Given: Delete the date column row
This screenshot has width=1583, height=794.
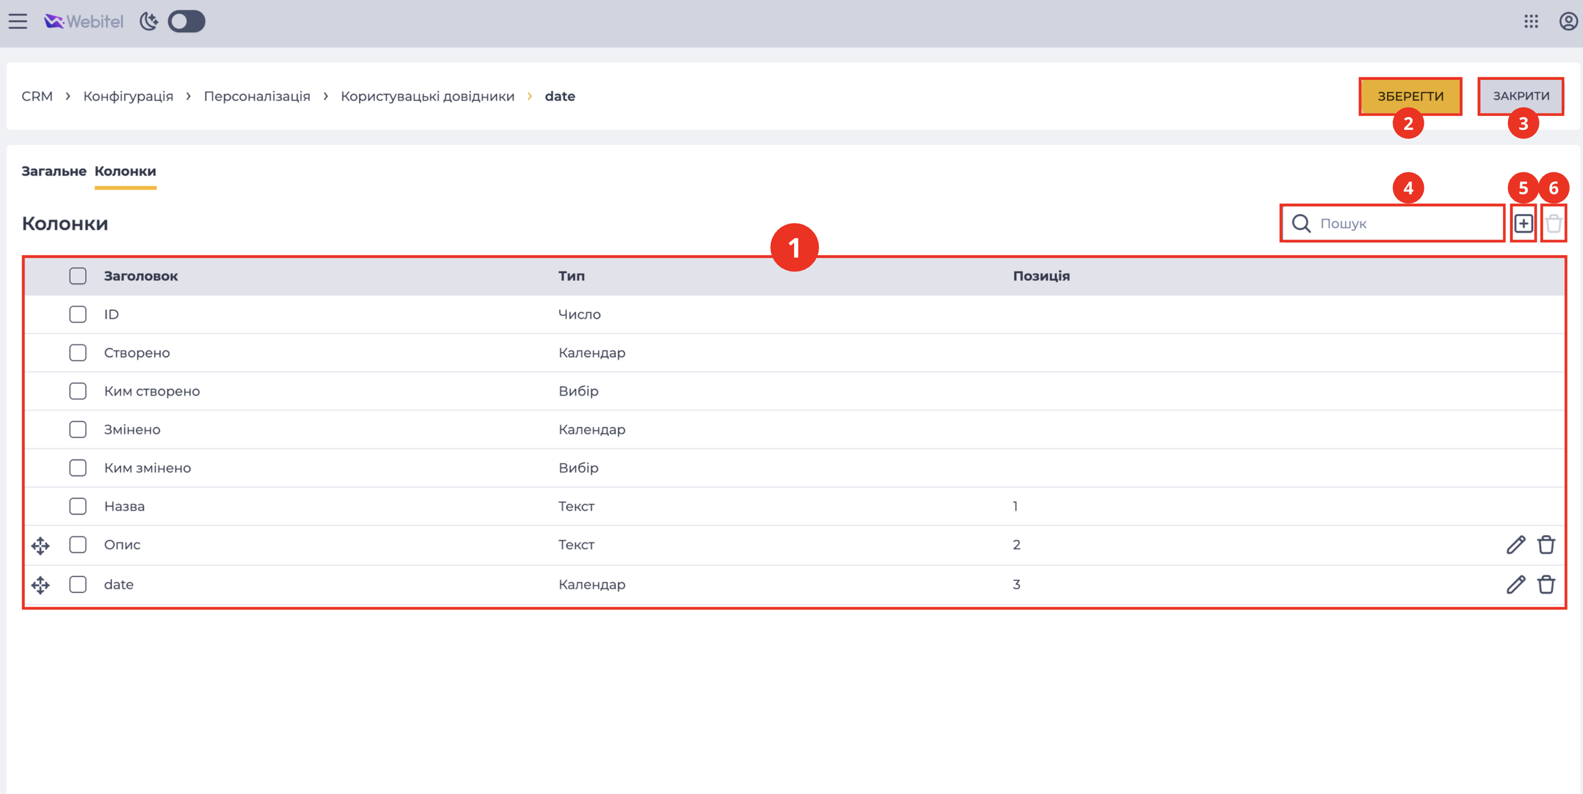Looking at the screenshot, I should coord(1546,584).
